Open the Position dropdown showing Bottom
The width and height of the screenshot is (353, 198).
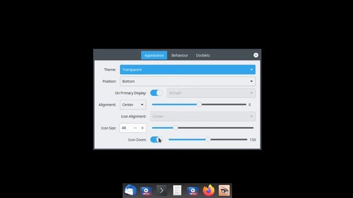click(x=188, y=81)
